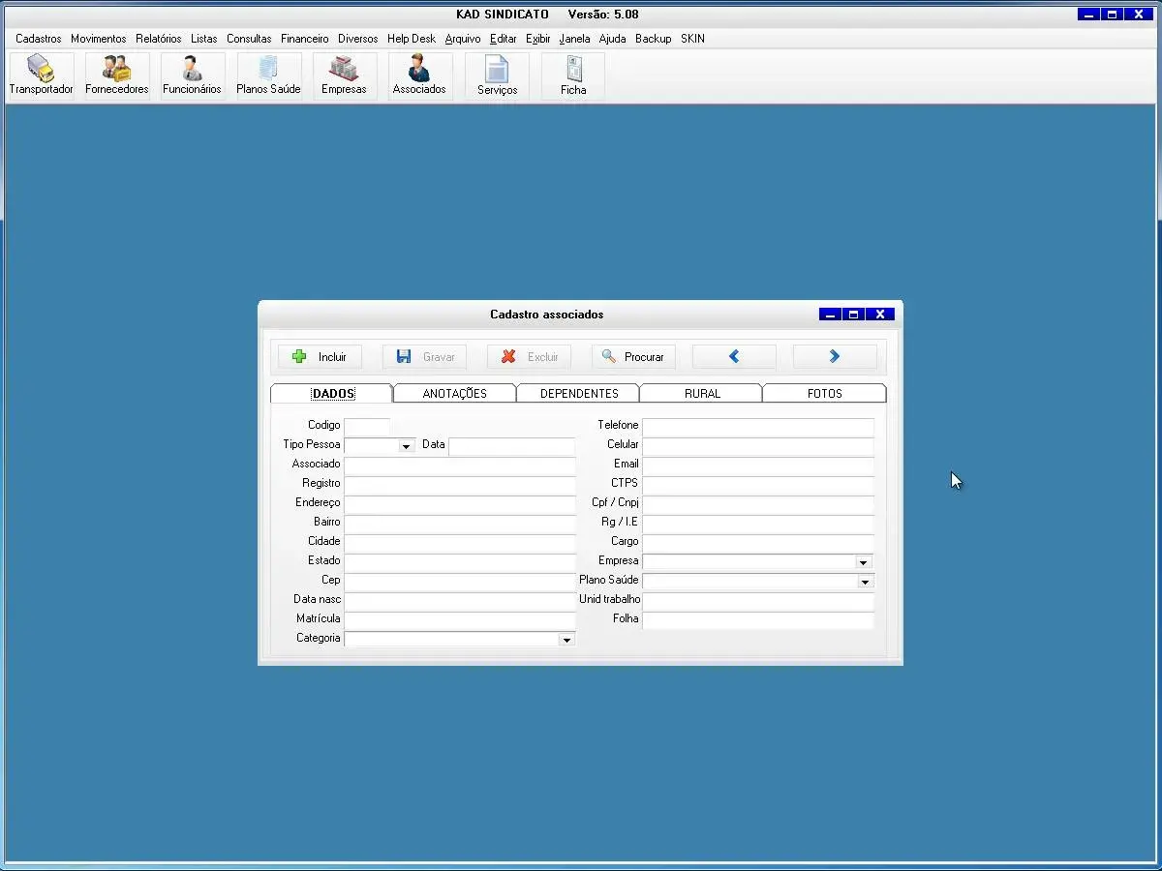Screen dimensions: 1162x871
Task: Open the Planos Saúde toolbar icon
Action: (268, 76)
